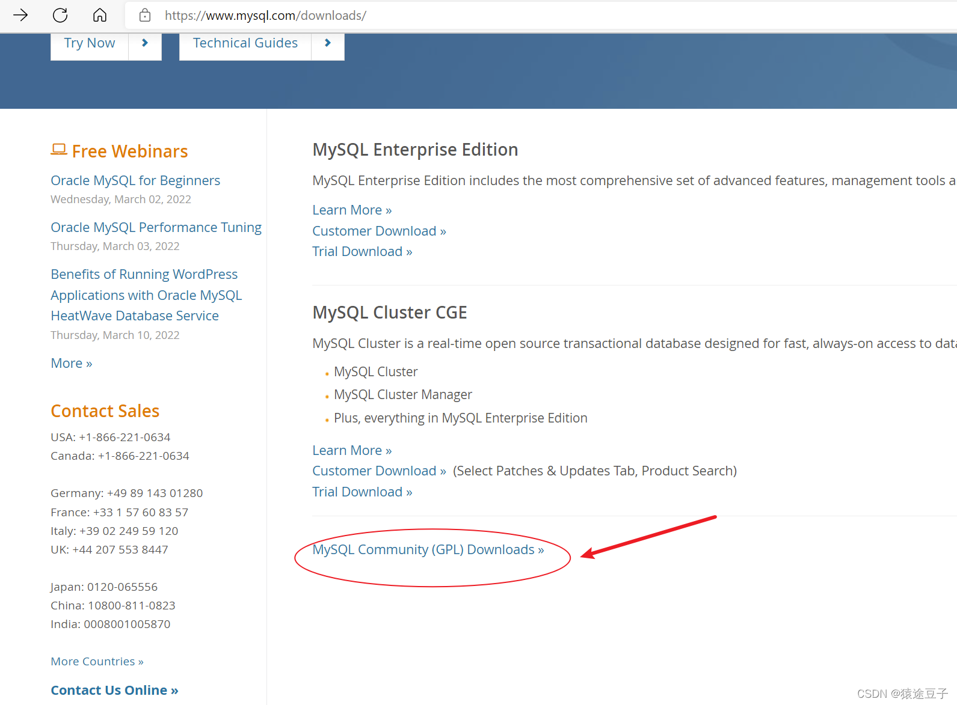
Task: Click 'Thursday, March 10, 2022' date text
Action: click(115, 335)
